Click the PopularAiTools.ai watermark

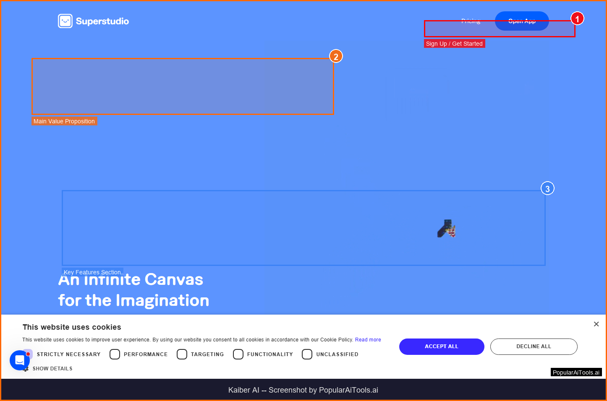[576, 372]
